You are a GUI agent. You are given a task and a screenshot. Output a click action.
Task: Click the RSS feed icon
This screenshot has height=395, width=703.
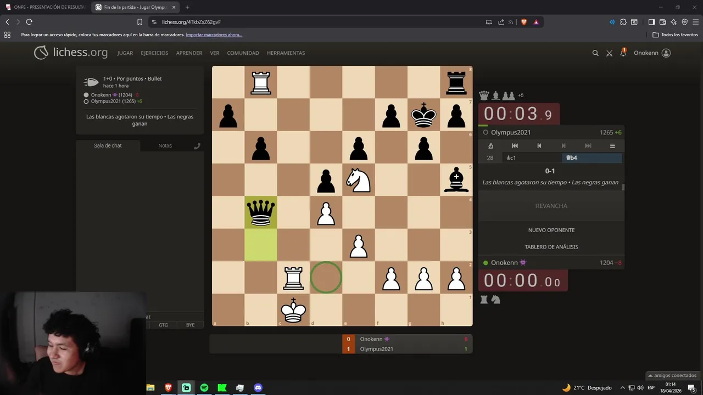(x=511, y=22)
